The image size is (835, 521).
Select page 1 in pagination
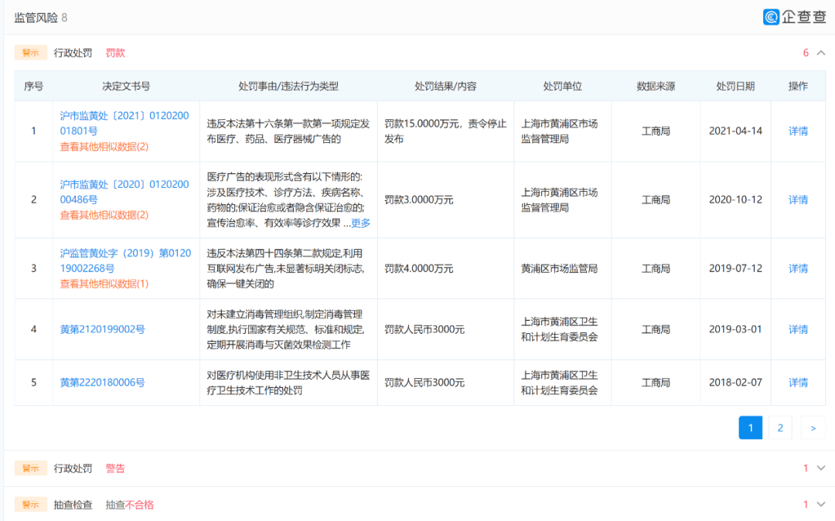(750, 428)
